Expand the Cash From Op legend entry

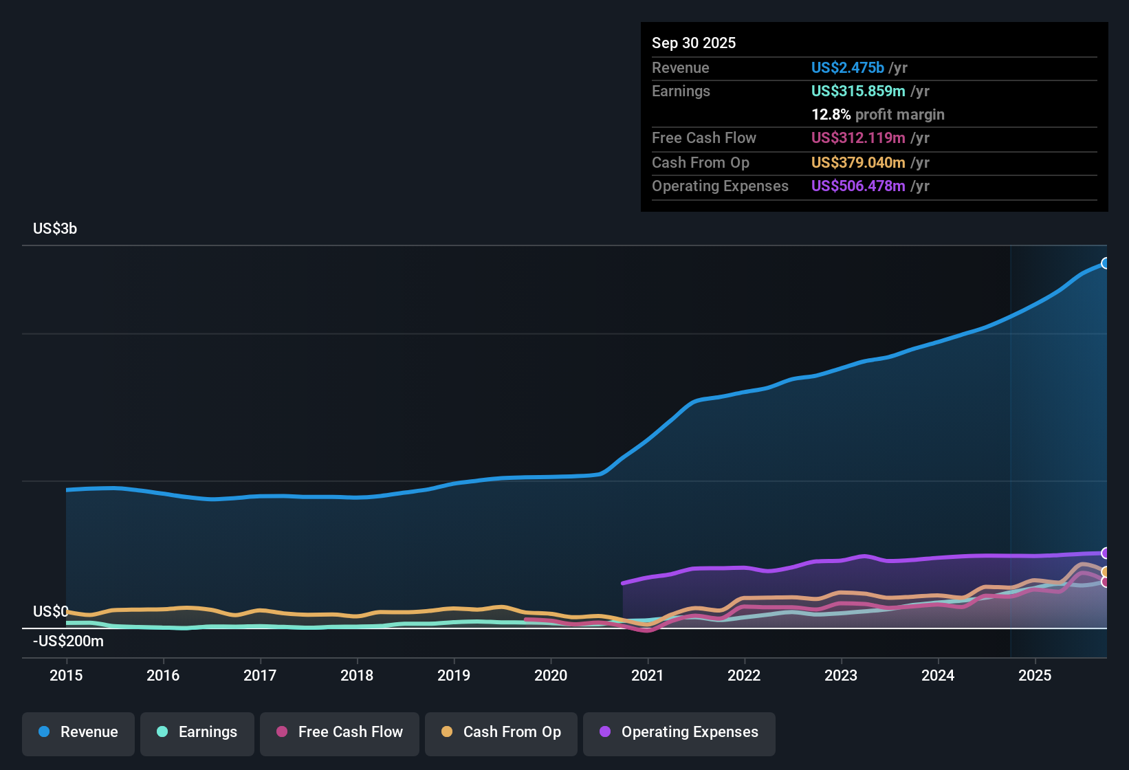(x=501, y=732)
